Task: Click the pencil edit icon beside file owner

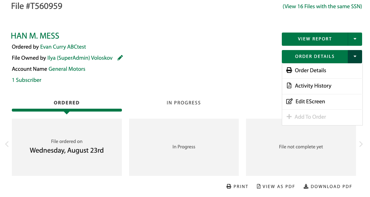Action: [120, 58]
